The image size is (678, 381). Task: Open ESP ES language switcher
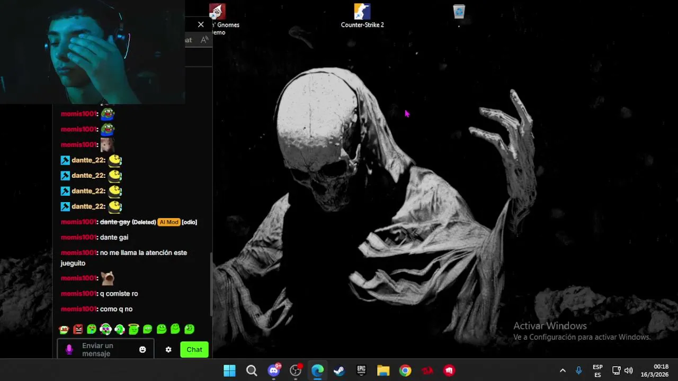[x=597, y=370]
